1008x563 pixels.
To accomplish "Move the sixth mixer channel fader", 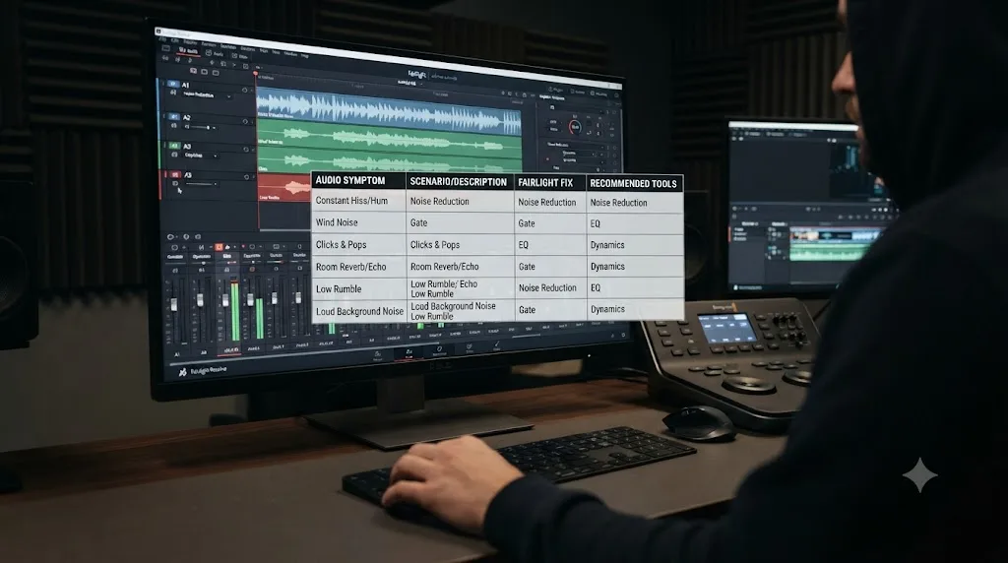I will coord(297,297).
